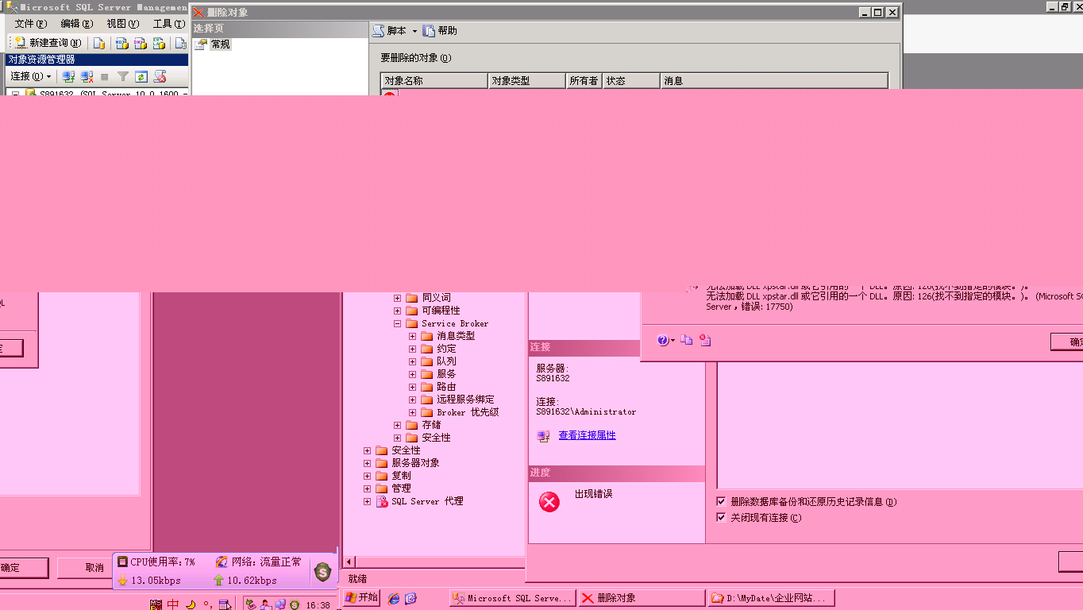Expand the SQL Server 代理 node
This screenshot has width=1083, height=610.
pos(368,501)
